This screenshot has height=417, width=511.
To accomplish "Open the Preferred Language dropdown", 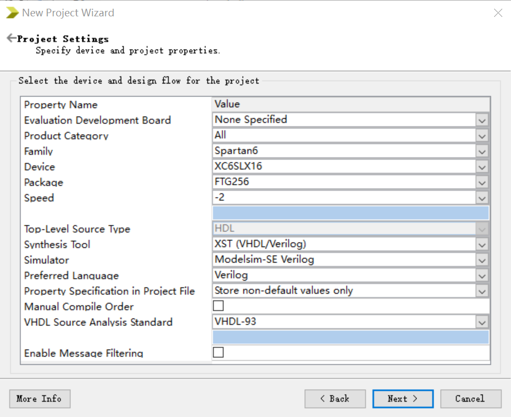I will coord(482,275).
